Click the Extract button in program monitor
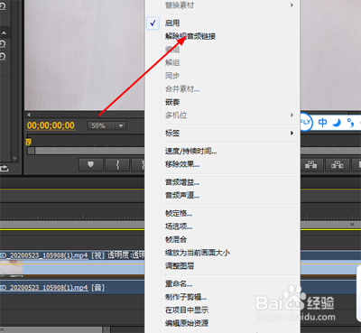This screenshot has width=361, height=333. click(x=338, y=164)
